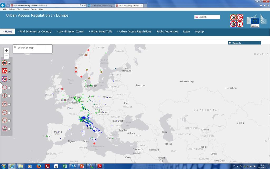Open Outlook from the taskbar
The height and width of the screenshot is (169, 270).
(74, 166)
